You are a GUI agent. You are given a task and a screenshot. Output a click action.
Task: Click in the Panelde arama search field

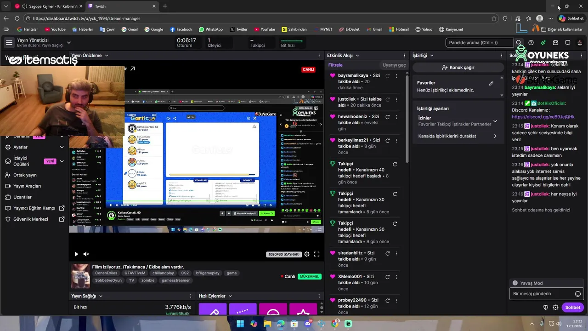pos(479,43)
